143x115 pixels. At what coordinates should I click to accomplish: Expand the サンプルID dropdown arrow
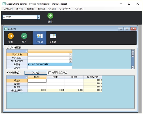[71, 58]
